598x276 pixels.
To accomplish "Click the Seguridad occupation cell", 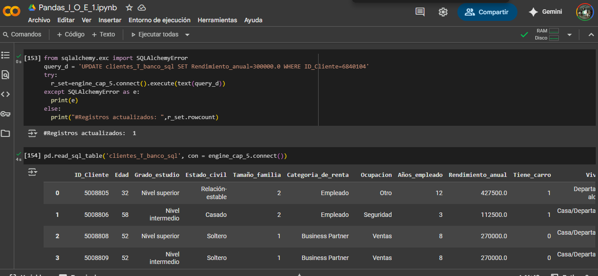I will [378, 215].
